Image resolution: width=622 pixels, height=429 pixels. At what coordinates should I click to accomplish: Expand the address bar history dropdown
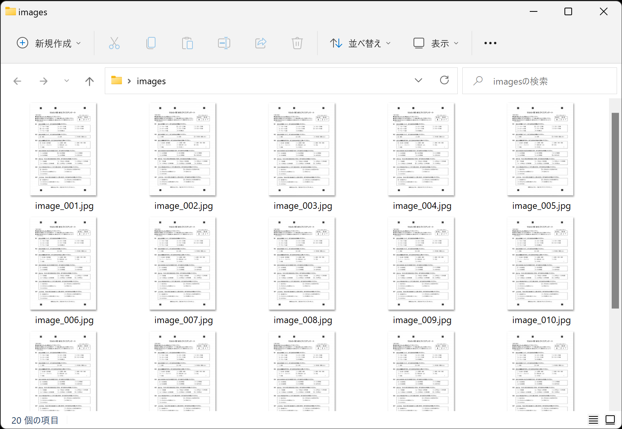click(x=418, y=80)
